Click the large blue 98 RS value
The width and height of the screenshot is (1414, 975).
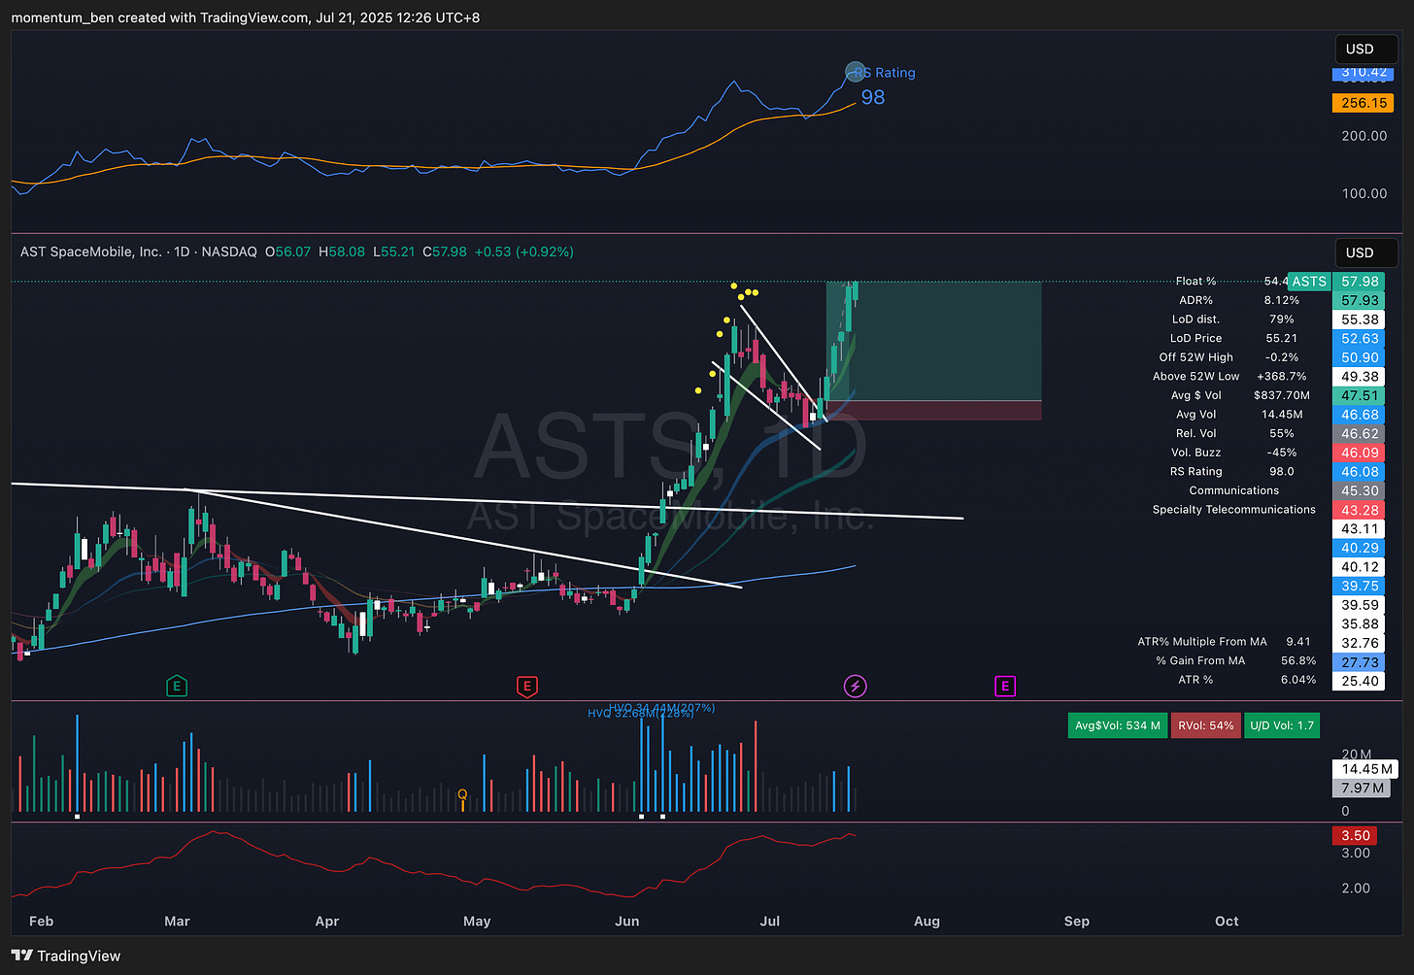pos(873,97)
